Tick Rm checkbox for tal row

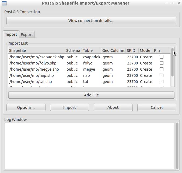162,81
